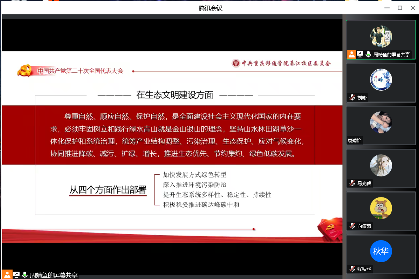Viewport: 419px width, 279px height.
Task: Click the muted microphone icon beside 易光香
Action: (352, 183)
